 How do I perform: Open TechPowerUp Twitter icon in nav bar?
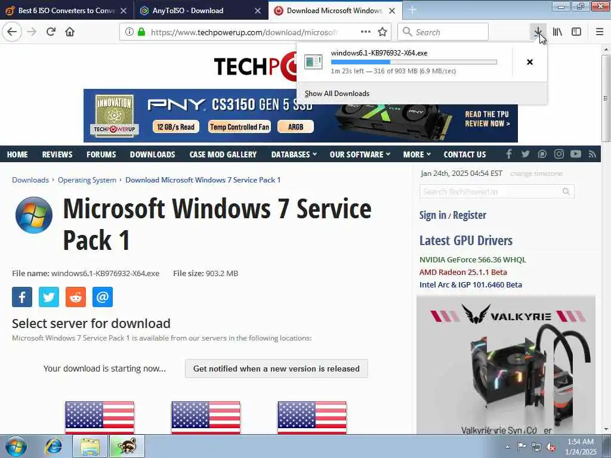[526, 154]
